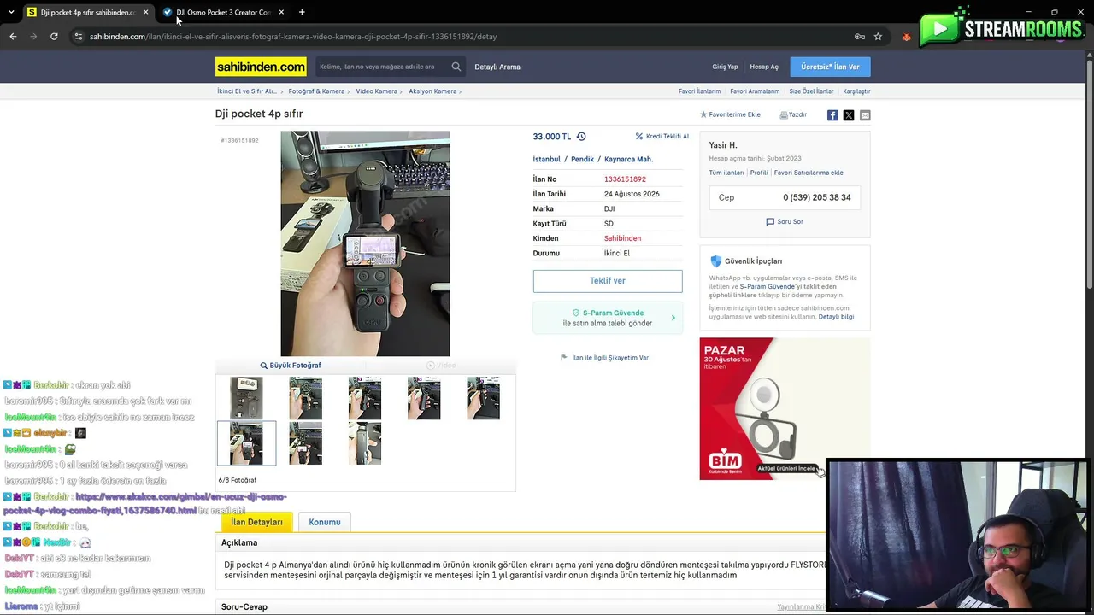Open seller's Tüm ilanları link
Image resolution: width=1094 pixels, height=615 pixels.
(x=726, y=173)
